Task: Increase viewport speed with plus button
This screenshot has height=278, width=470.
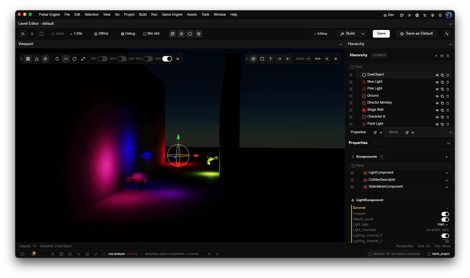Action: tap(327, 59)
